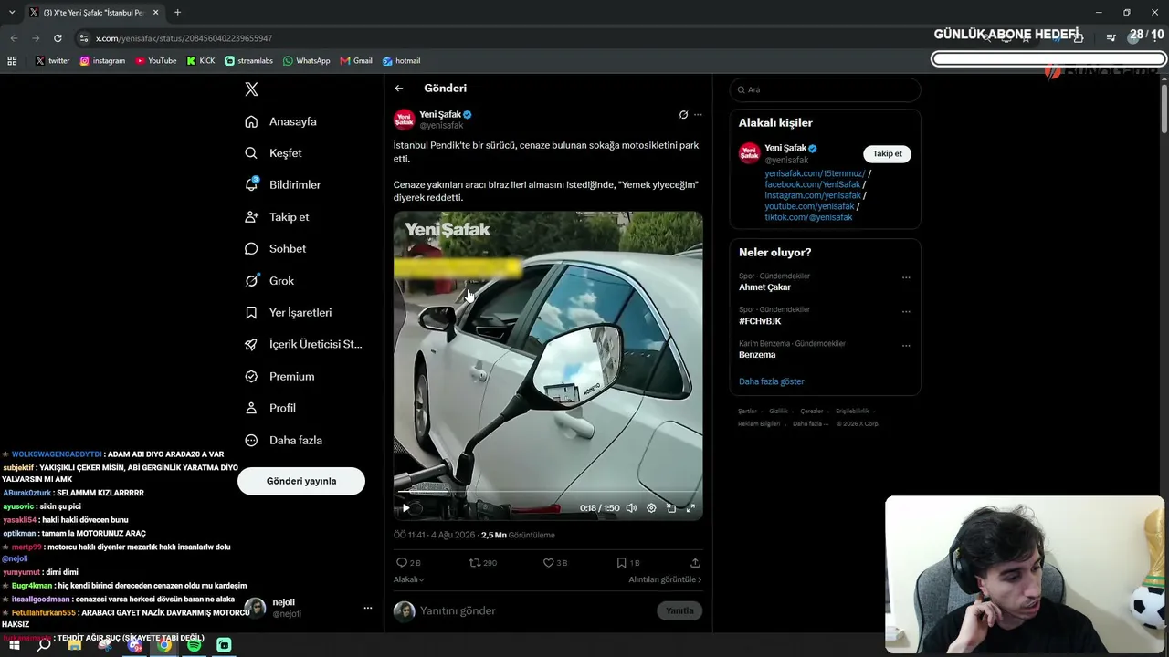Click the Grok icon on the post header
This screenshot has height=657, width=1169.
point(683,115)
